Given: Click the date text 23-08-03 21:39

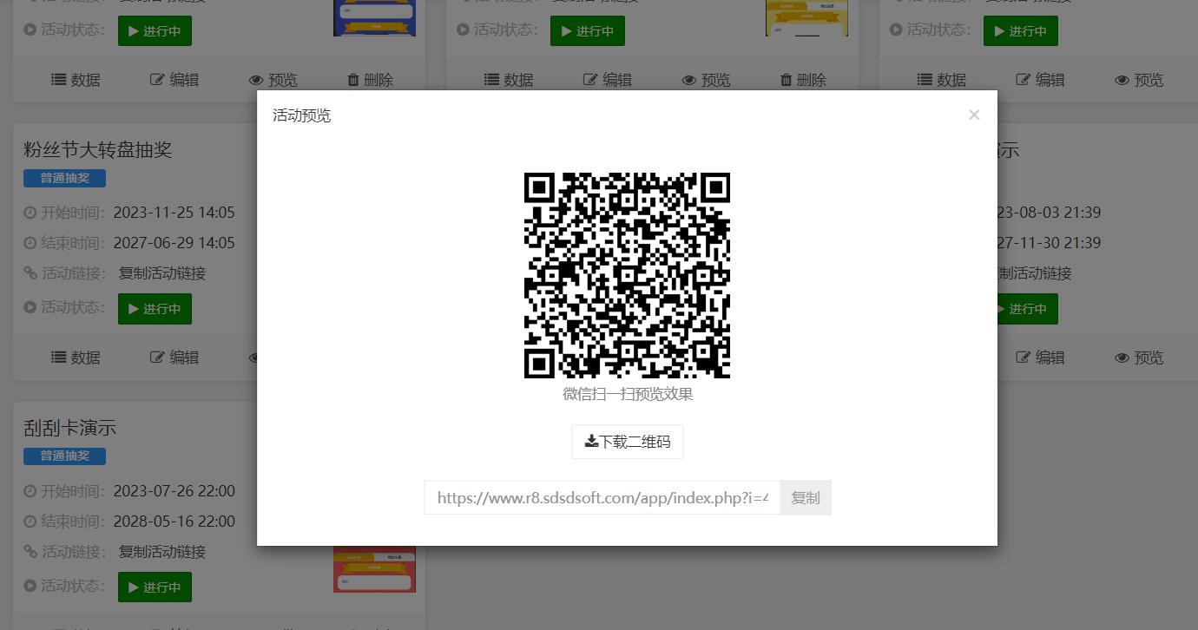Looking at the screenshot, I should coord(1050,213).
